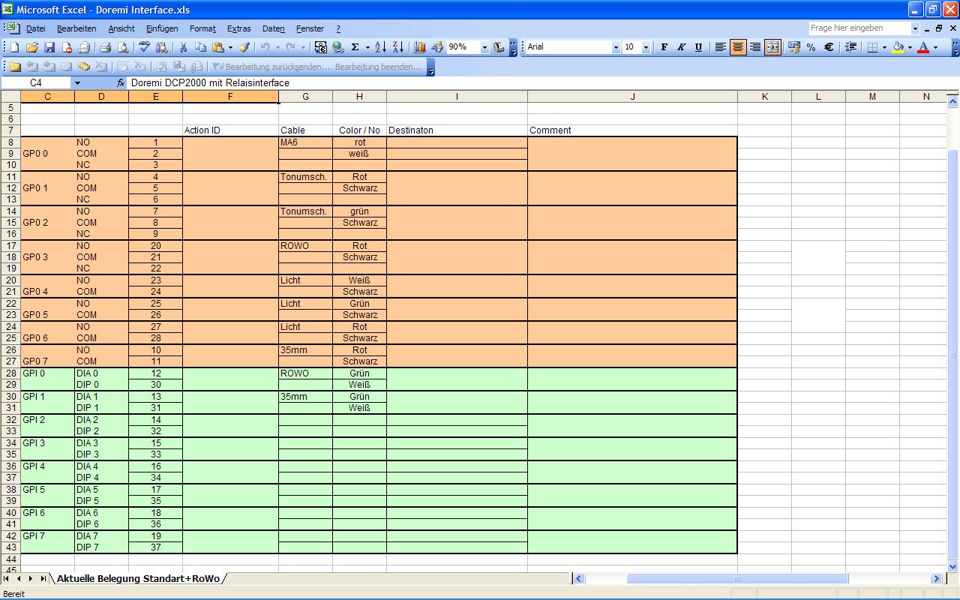Click the Format Painter brush icon
This screenshot has width=960, height=600.
coord(244,47)
